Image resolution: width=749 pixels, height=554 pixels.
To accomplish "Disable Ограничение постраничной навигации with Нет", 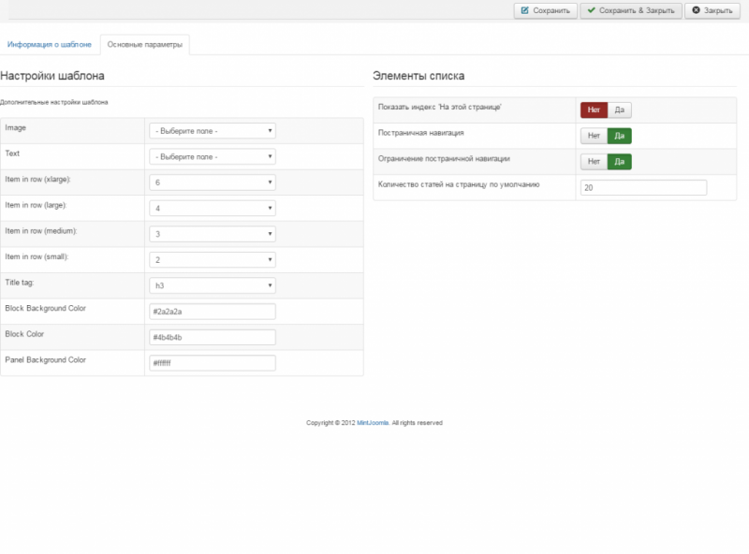I will coord(594,162).
